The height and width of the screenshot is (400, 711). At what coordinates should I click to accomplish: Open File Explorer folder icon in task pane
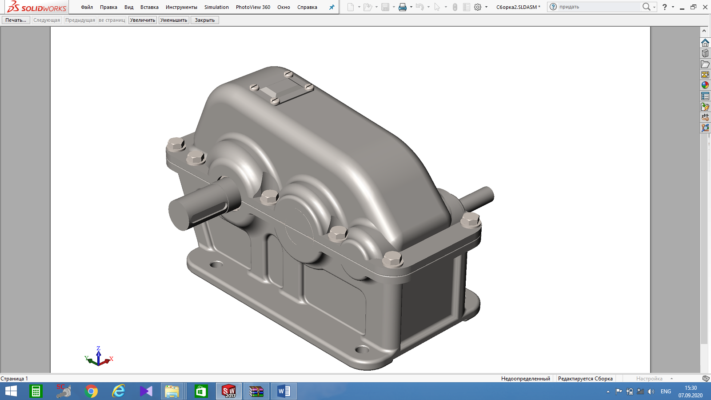coord(705,64)
